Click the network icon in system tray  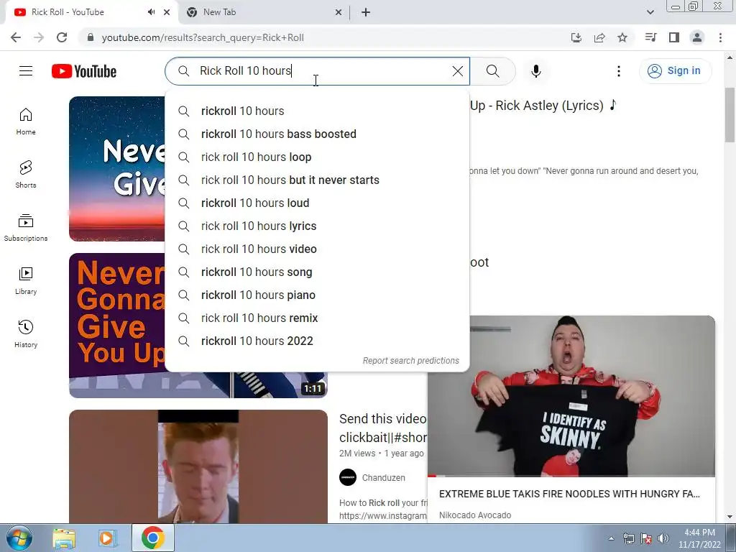pyautogui.click(x=629, y=538)
